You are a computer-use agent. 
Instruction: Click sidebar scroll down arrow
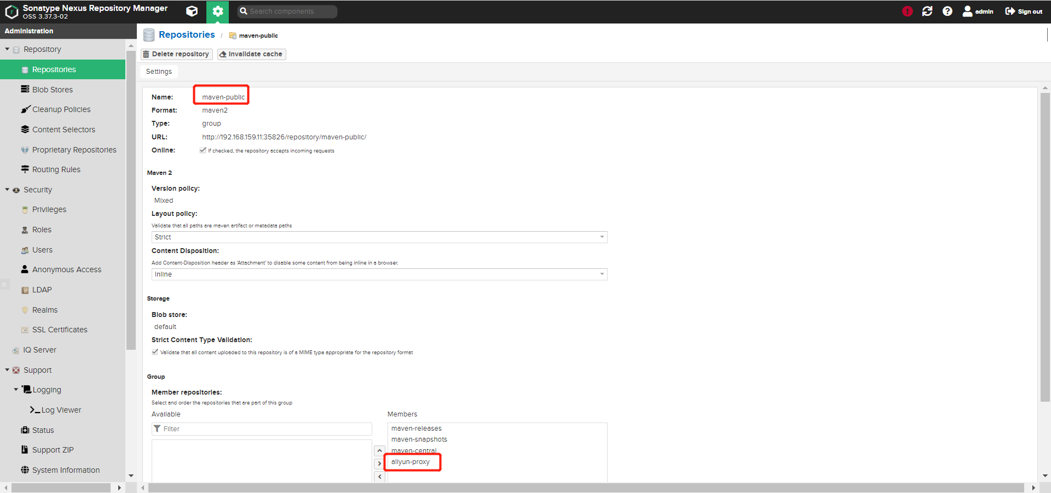pos(131,476)
